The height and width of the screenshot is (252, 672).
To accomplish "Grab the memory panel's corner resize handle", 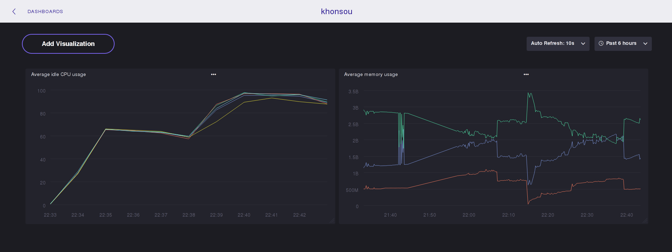I will point(645,221).
